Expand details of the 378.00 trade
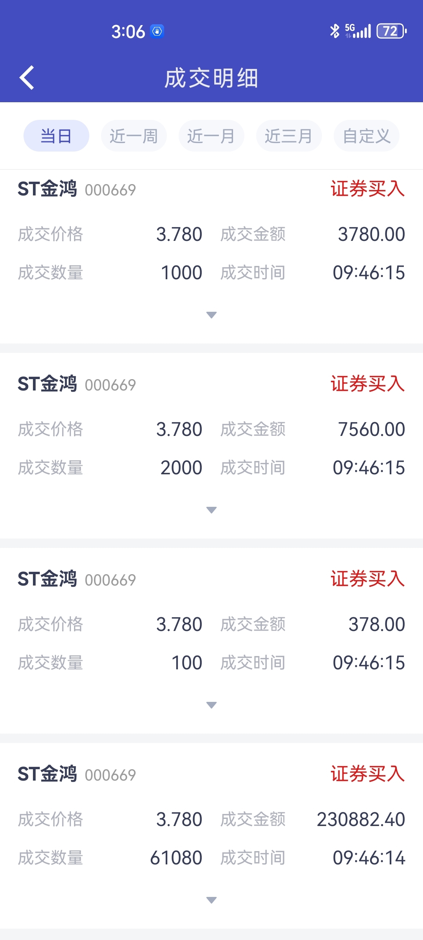The height and width of the screenshot is (940, 423). click(x=211, y=705)
